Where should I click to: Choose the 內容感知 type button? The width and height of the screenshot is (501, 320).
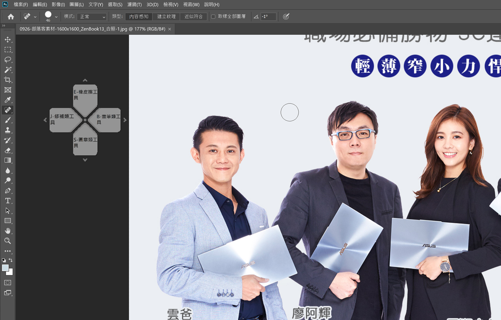139,17
